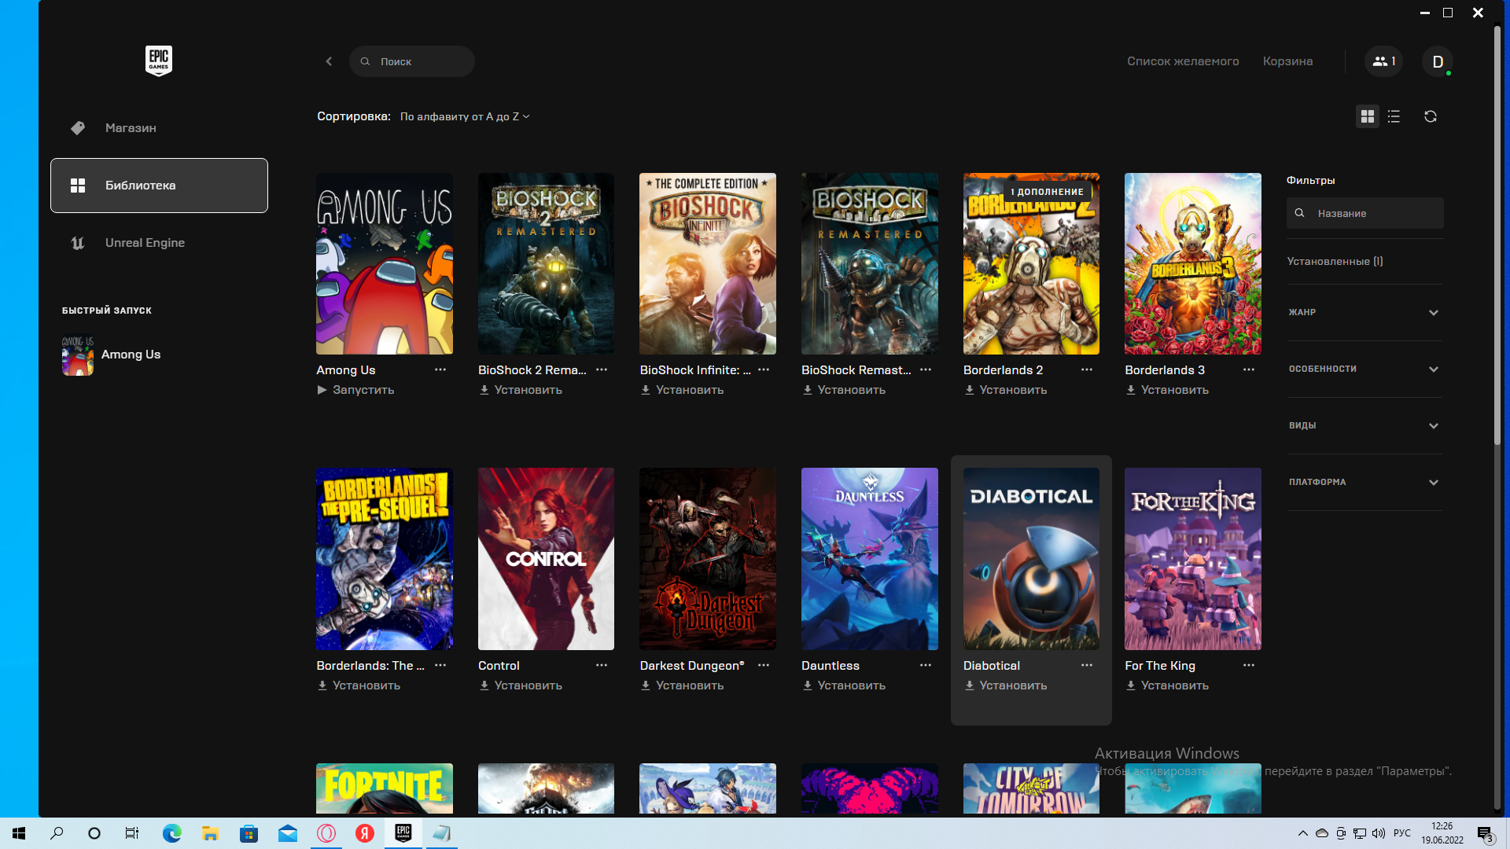Expand the Platform filter
The height and width of the screenshot is (849, 1510).
[x=1365, y=482]
